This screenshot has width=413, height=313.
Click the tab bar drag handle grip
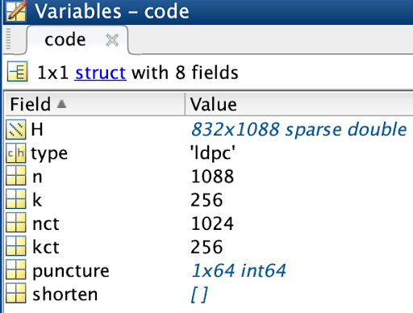coord(8,39)
